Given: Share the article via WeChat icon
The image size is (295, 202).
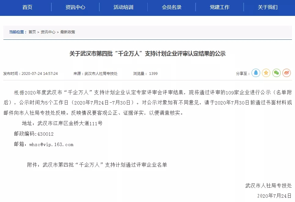Looking at the screenshot, I should [276, 73].
